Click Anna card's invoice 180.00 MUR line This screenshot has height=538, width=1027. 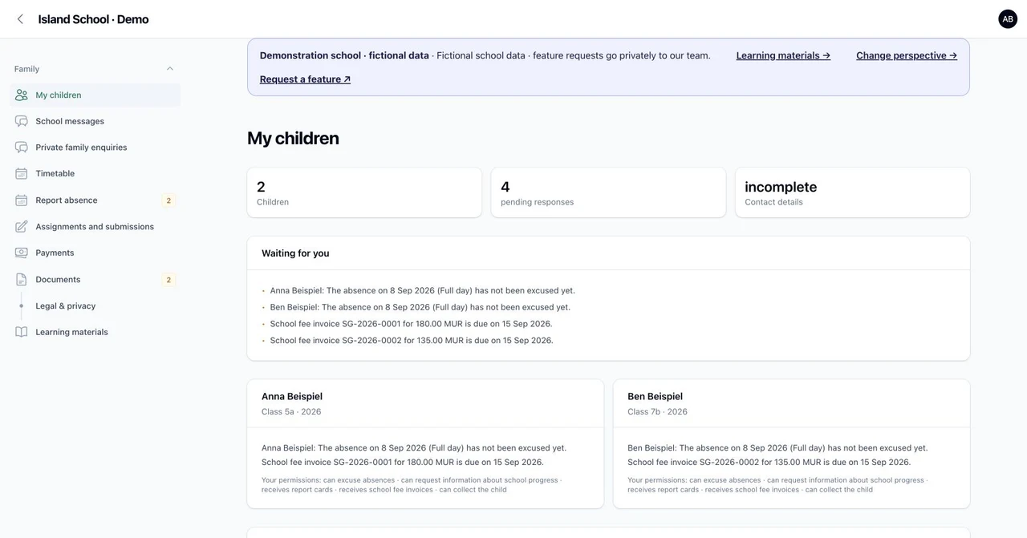pos(403,463)
